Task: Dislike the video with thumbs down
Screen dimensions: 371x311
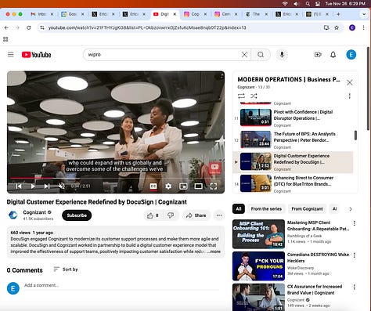Action: pyautogui.click(x=171, y=215)
